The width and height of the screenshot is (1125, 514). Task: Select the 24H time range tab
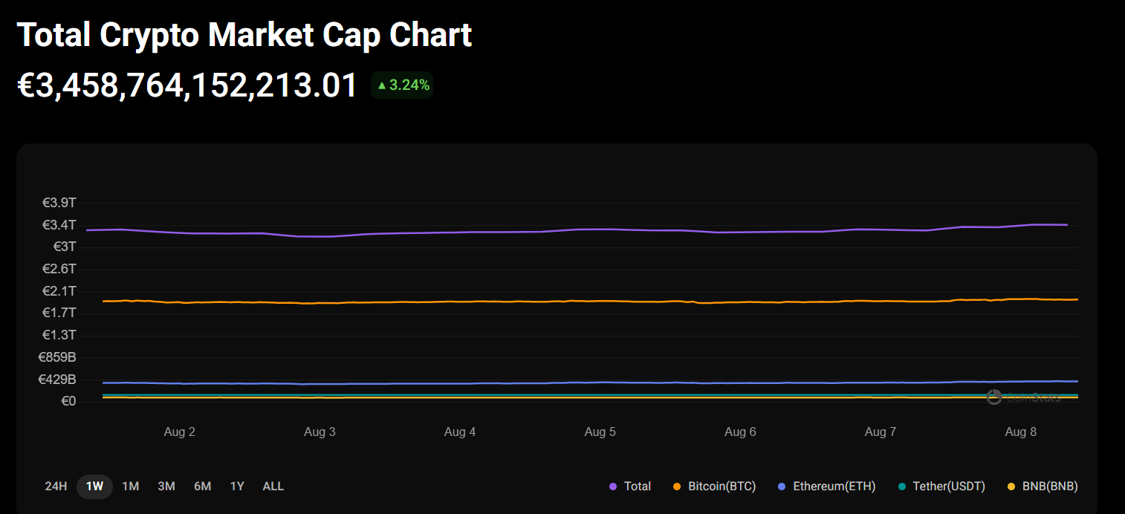click(55, 486)
